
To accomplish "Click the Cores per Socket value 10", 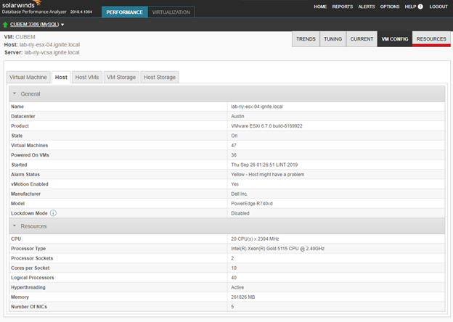I will [x=234, y=268].
